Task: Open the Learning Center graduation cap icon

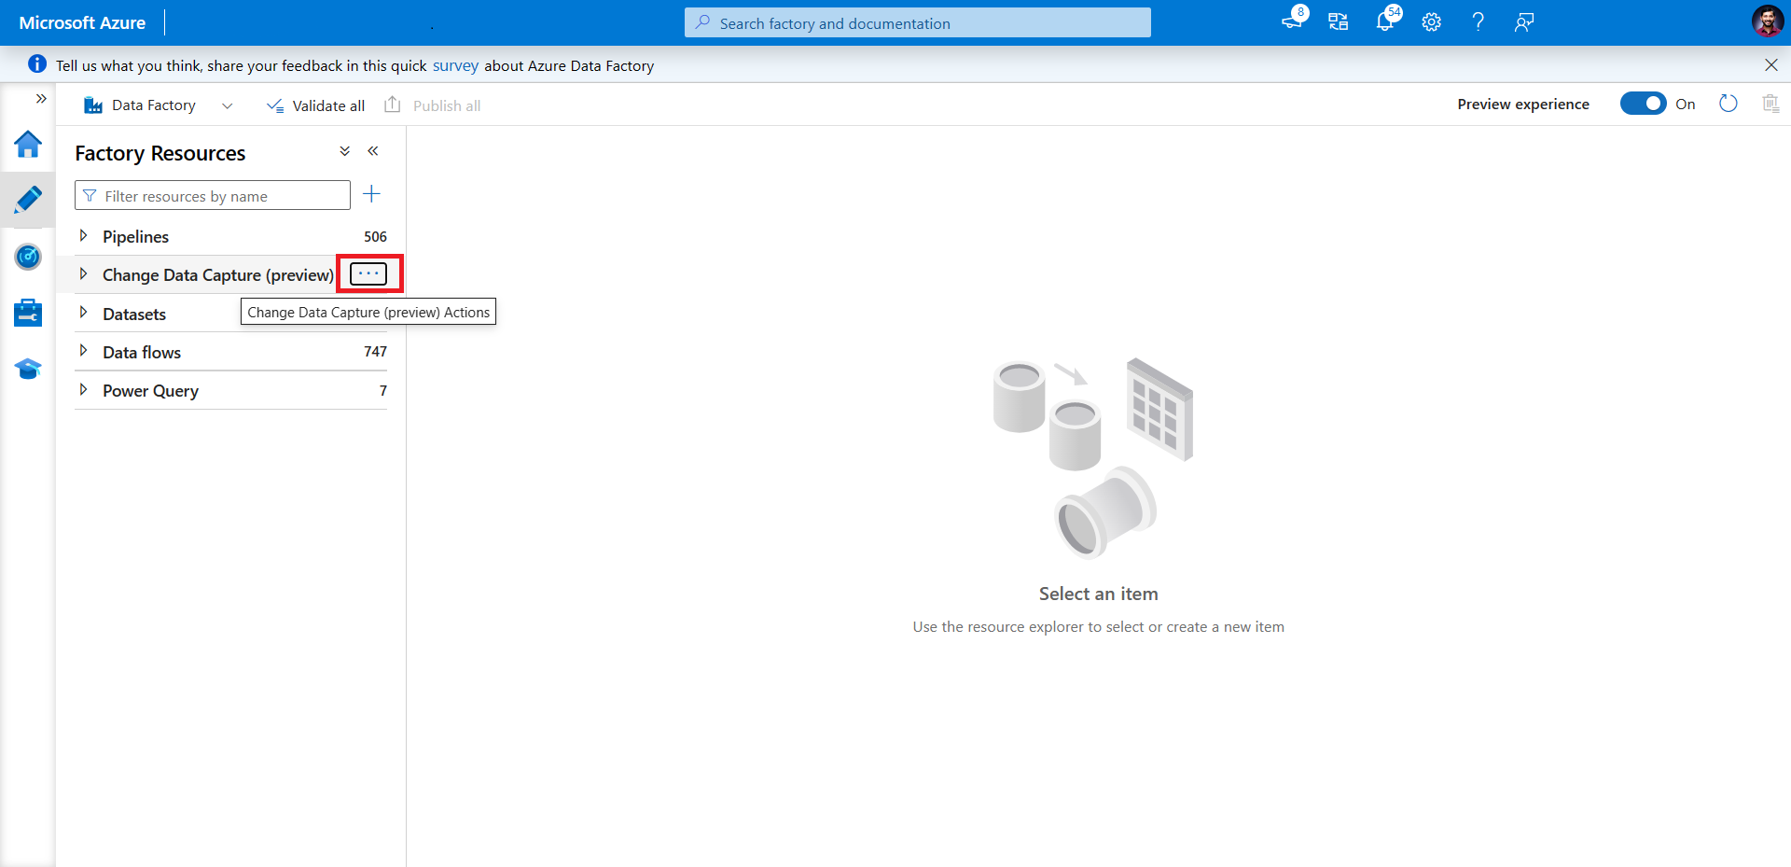Action: [28, 370]
